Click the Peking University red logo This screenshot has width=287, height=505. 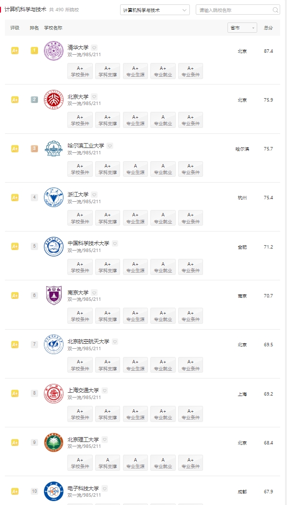pyautogui.click(x=54, y=100)
